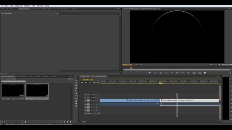Open the Sequence menu
Image resolution: width=232 pixels, height=130 pixels.
pos(18,6)
